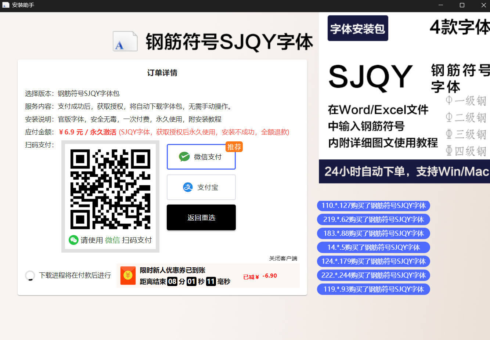Click the 限时新人优惠券已到账 coupon text
The width and height of the screenshot is (490, 340).
pyautogui.click(x=172, y=270)
